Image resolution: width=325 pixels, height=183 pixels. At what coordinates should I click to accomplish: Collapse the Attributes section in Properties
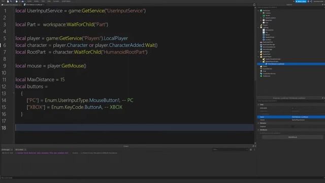pos(258,130)
